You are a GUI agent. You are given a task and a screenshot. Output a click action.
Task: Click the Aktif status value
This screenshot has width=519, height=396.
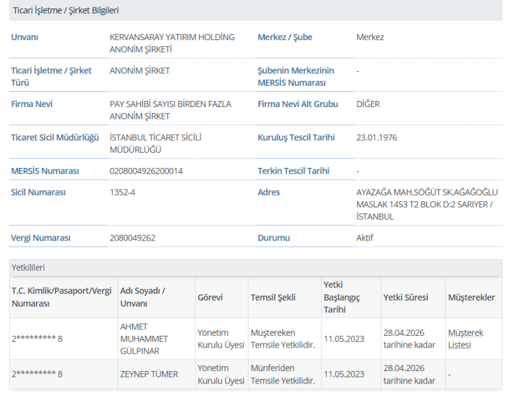click(365, 238)
